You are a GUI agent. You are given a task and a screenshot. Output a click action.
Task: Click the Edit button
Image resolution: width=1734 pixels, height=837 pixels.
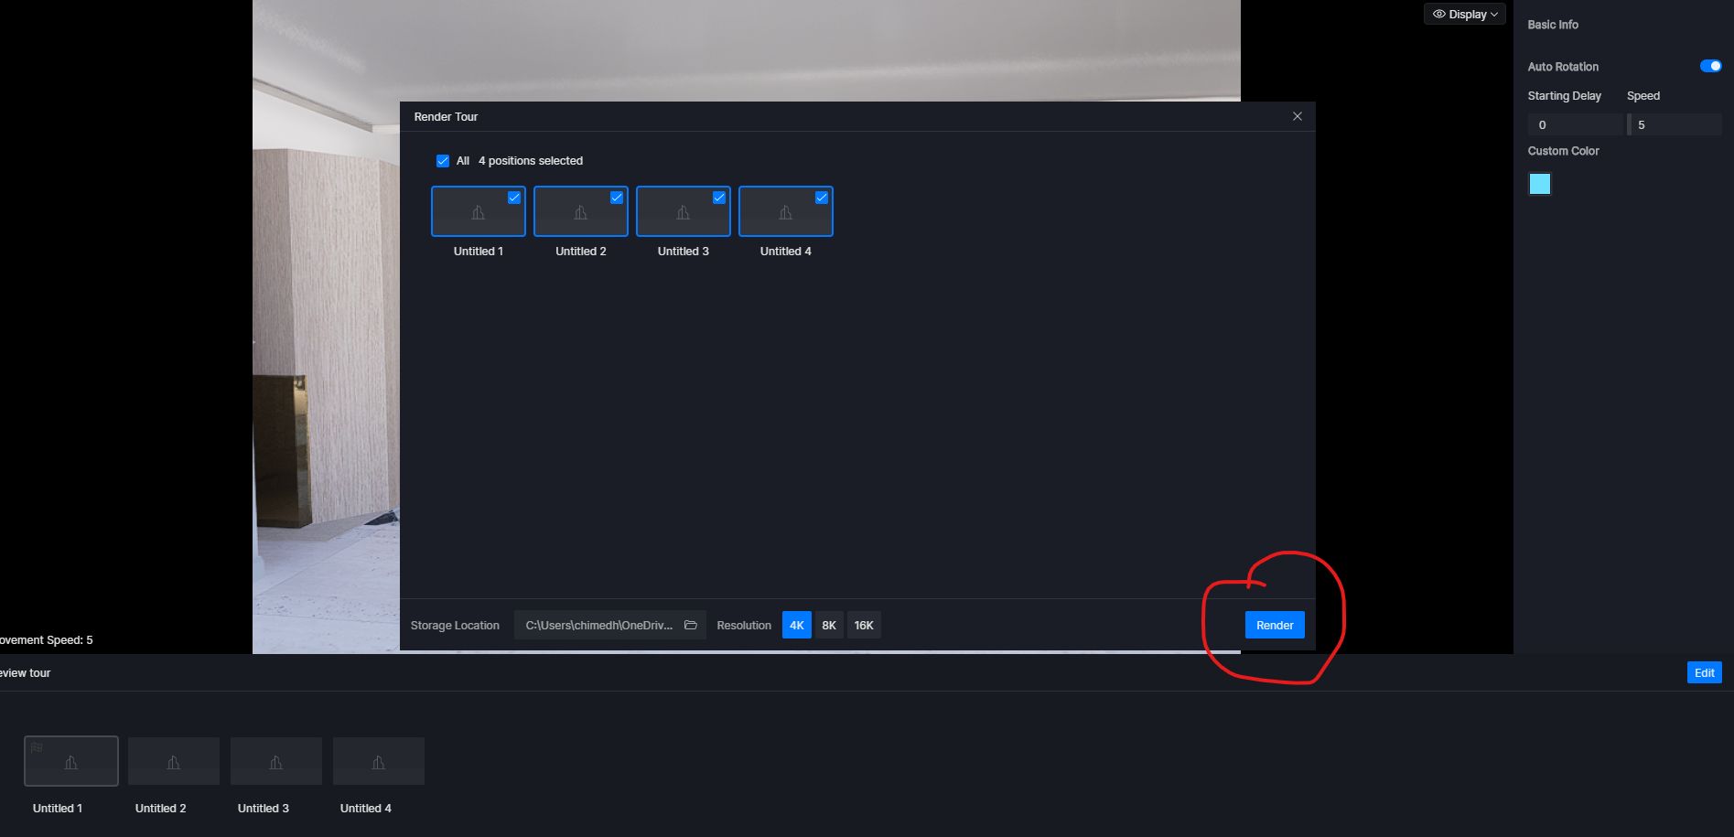point(1704,672)
